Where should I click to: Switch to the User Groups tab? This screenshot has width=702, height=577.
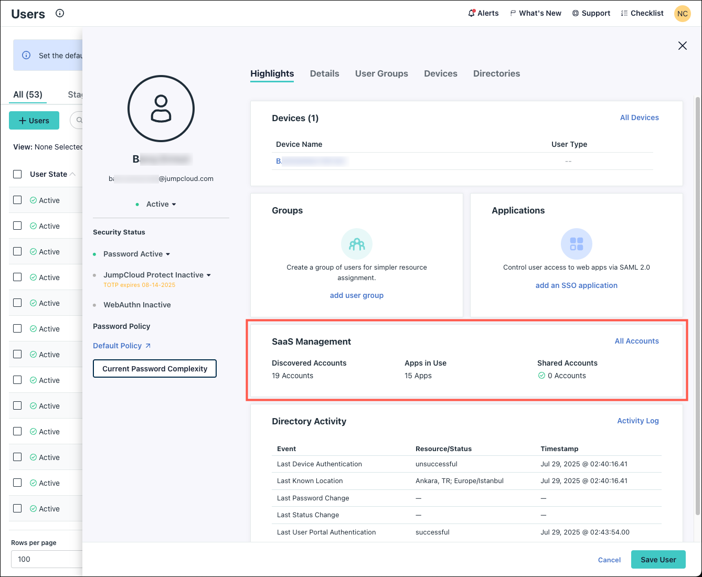tap(381, 73)
